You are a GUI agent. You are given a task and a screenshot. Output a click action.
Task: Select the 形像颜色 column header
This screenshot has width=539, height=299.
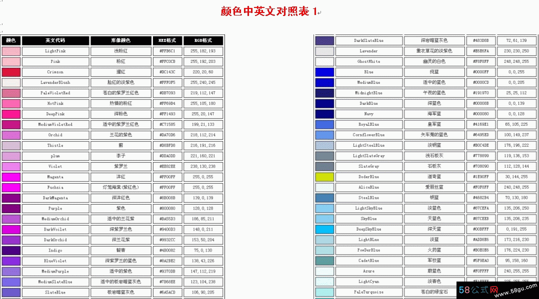120,40
